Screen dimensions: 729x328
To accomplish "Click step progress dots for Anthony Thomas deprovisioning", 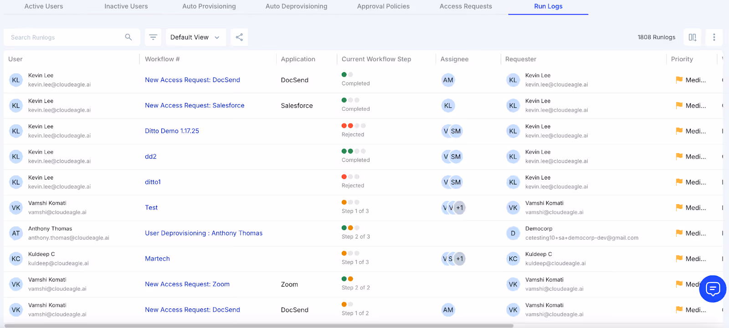I will pyautogui.click(x=350, y=227).
